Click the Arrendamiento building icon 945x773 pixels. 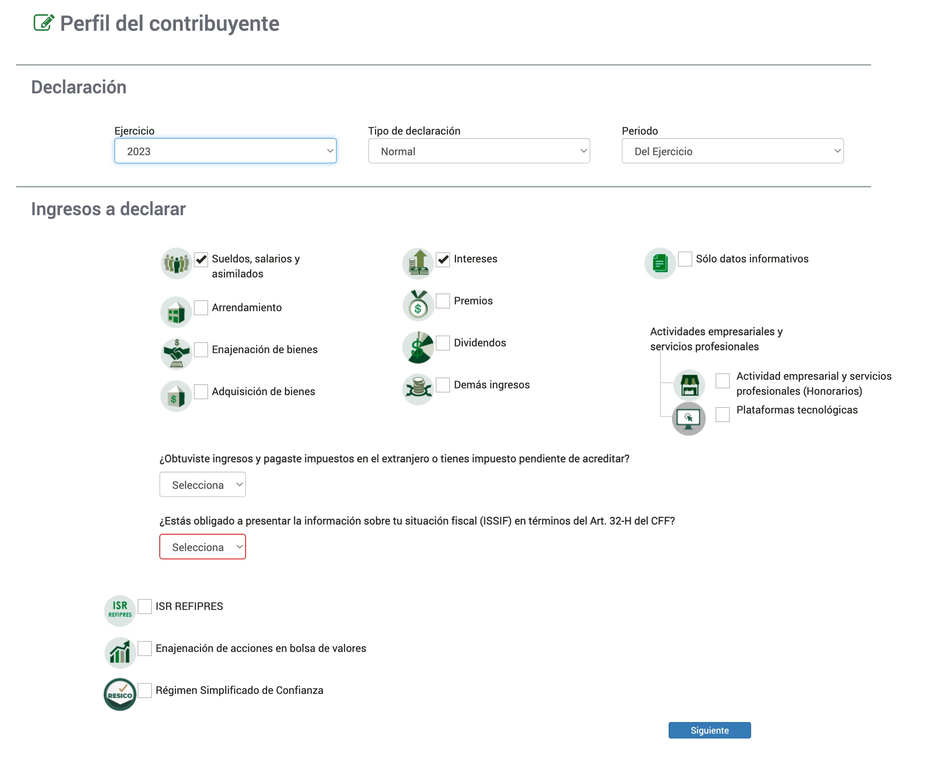(176, 312)
